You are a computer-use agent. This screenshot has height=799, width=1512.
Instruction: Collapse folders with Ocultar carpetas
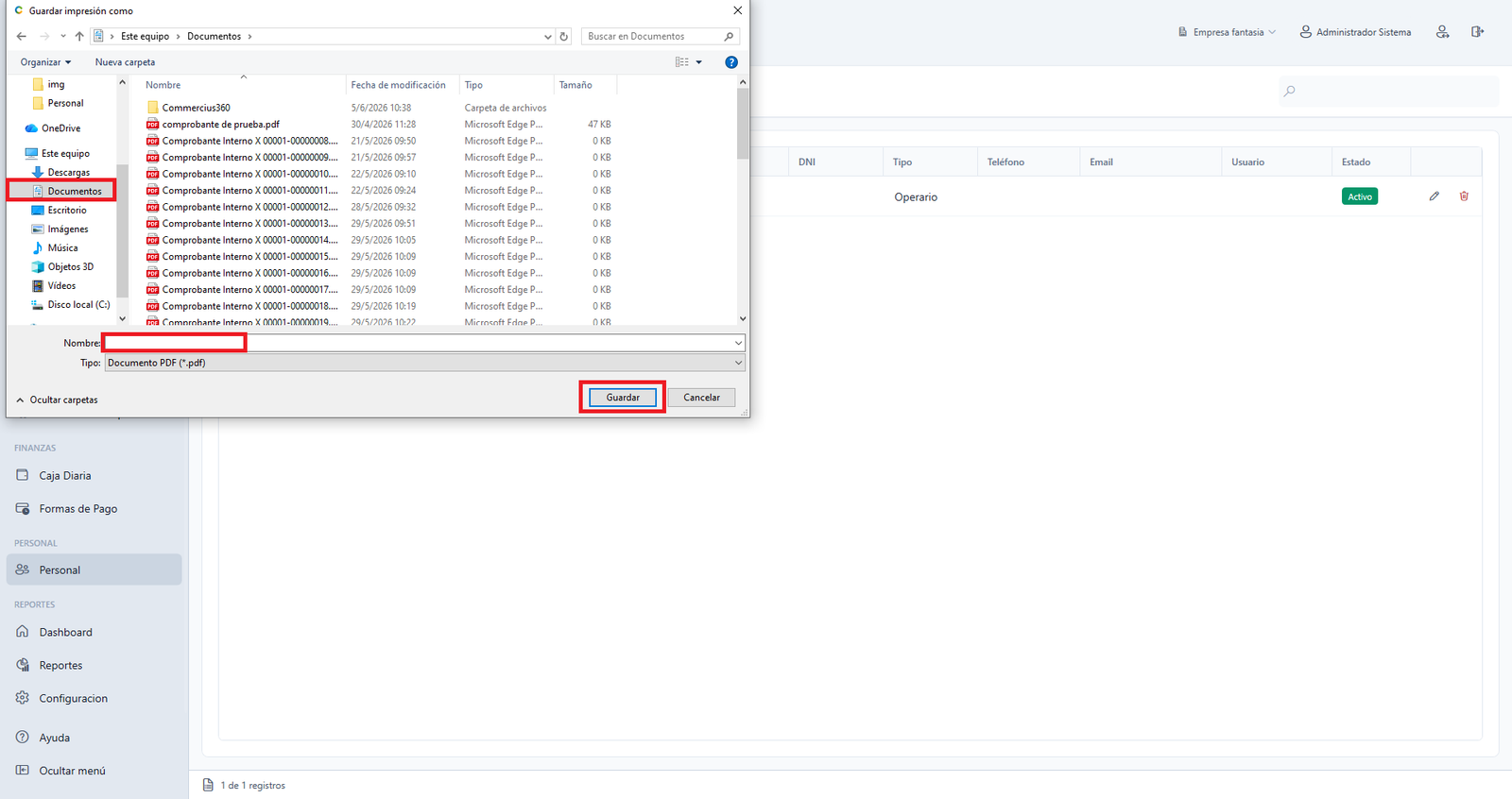tap(57, 400)
